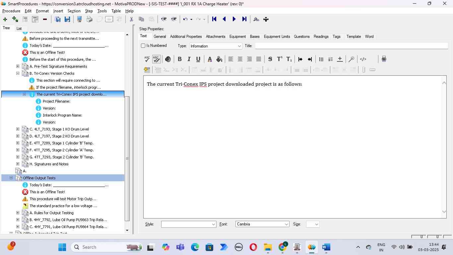Collapse Offline Output Tests section
The height and width of the screenshot is (255, 453).
11,178
